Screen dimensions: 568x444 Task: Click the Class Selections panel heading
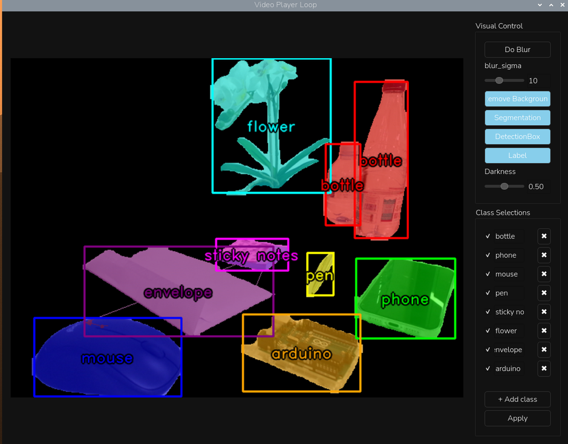(x=503, y=212)
